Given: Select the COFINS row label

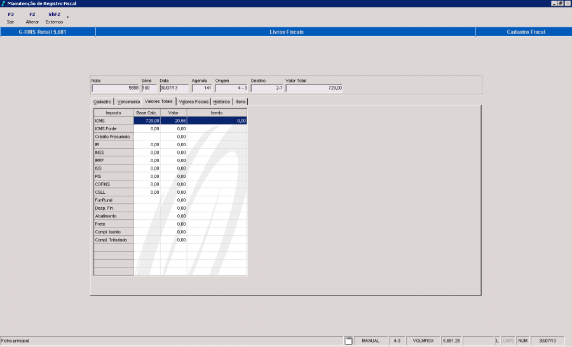Looking at the screenshot, I should coord(114,184).
